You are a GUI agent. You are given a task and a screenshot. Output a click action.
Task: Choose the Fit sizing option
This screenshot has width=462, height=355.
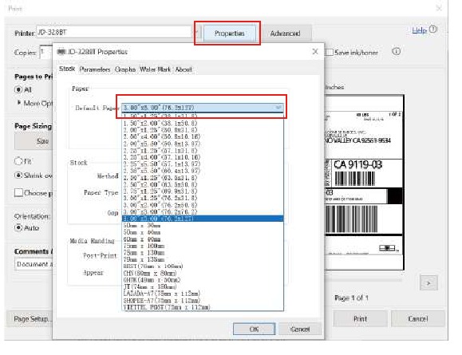point(18,161)
